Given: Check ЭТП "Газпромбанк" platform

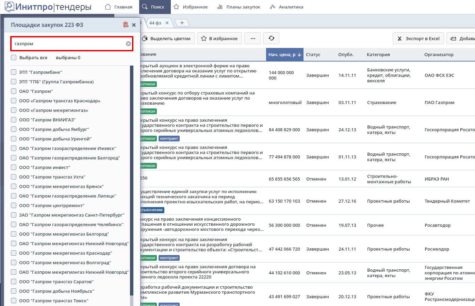Looking at the screenshot, I should pyautogui.click(x=14, y=72).
